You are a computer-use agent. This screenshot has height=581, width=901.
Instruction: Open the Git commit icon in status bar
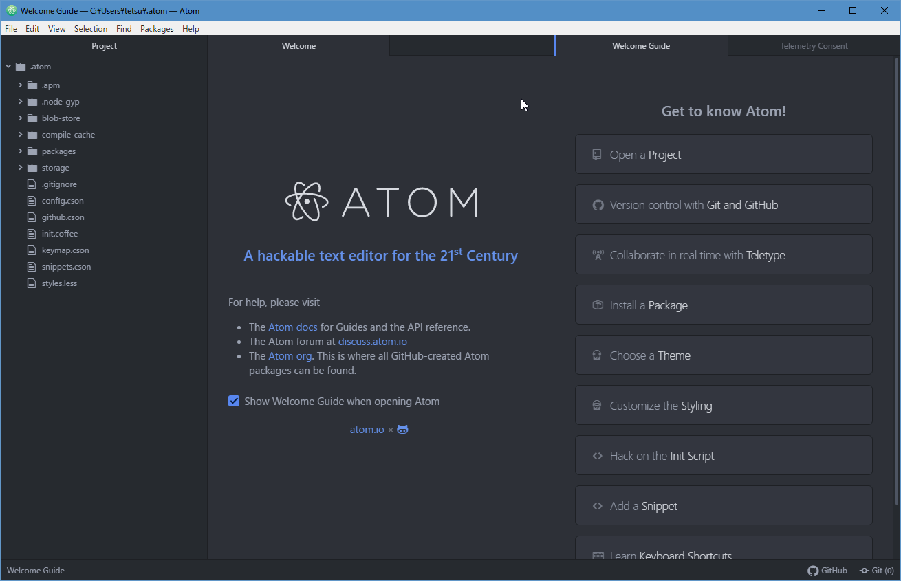tap(864, 571)
